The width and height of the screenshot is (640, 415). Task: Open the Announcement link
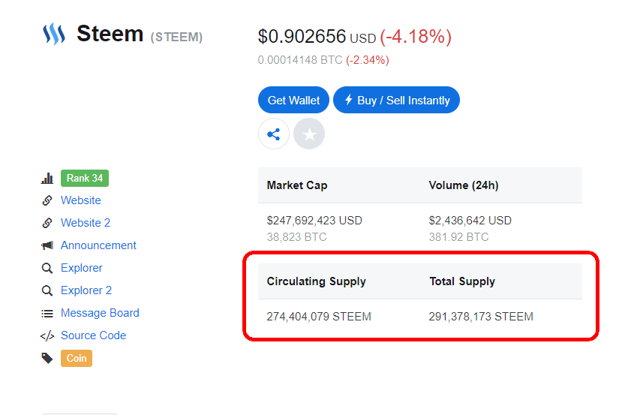[98, 245]
